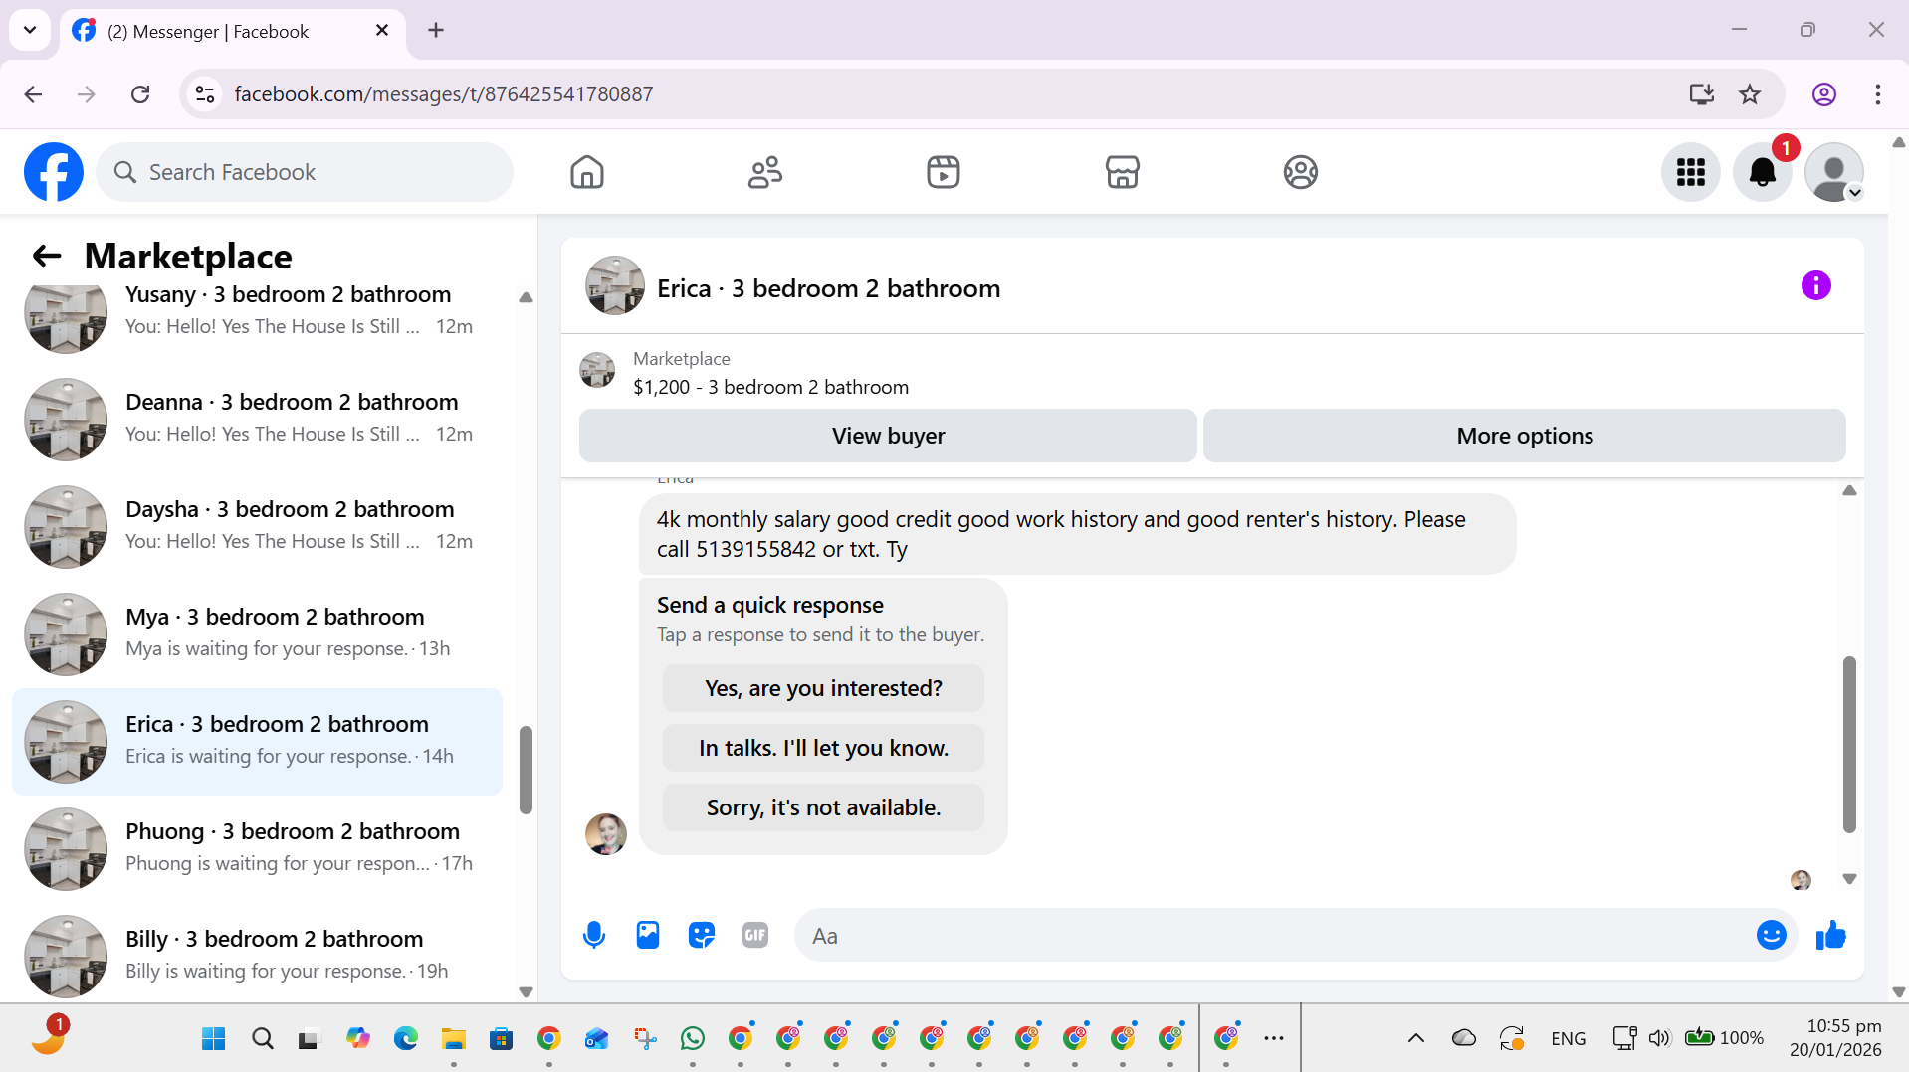Open Deanna's conversation
The width and height of the screenshot is (1909, 1072).
tap(257, 419)
